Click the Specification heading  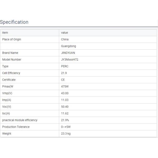click(x=14, y=22)
